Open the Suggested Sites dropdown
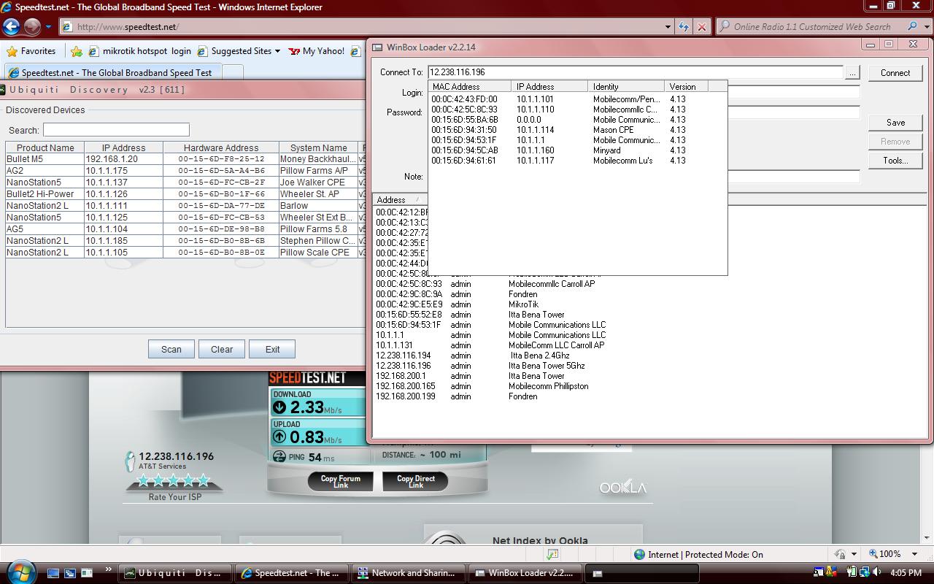Screen dimensions: 934x584 pos(245,51)
